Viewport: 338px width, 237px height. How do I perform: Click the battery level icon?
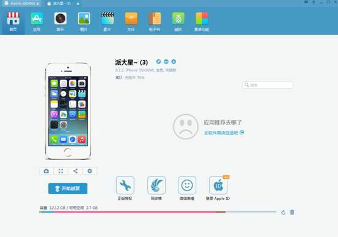(x=119, y=78)
